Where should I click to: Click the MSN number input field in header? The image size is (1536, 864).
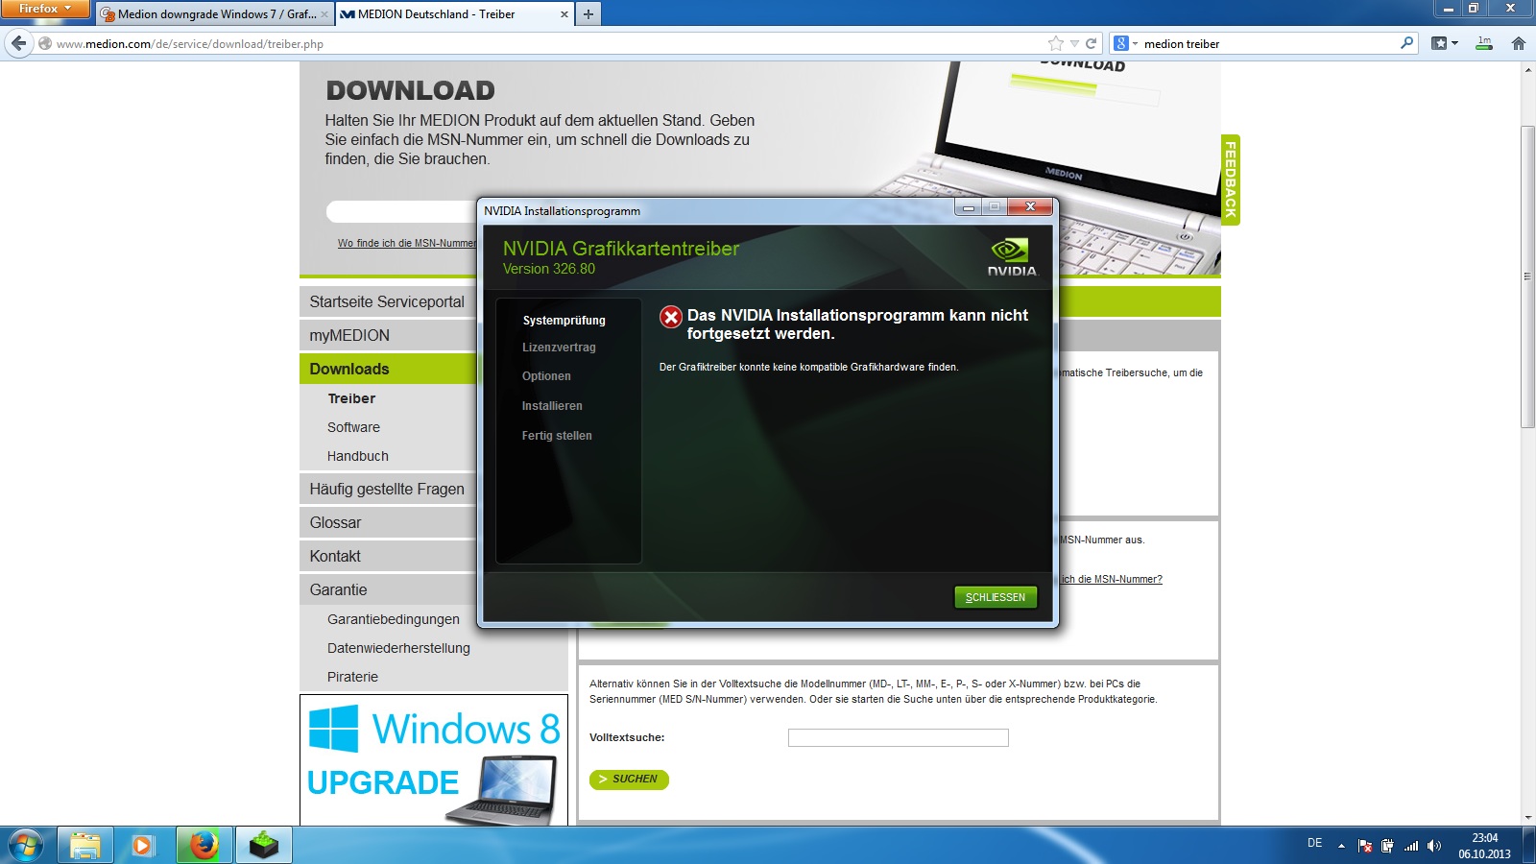tap(401, 211)
